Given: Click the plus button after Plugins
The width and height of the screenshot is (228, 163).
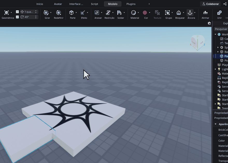Looking at the screenshot, I should 149,4.
